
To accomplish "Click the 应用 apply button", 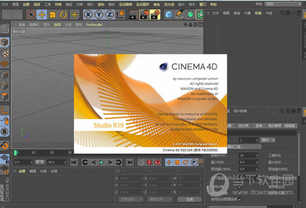I will pyautogui.click(x=190, y=199).
